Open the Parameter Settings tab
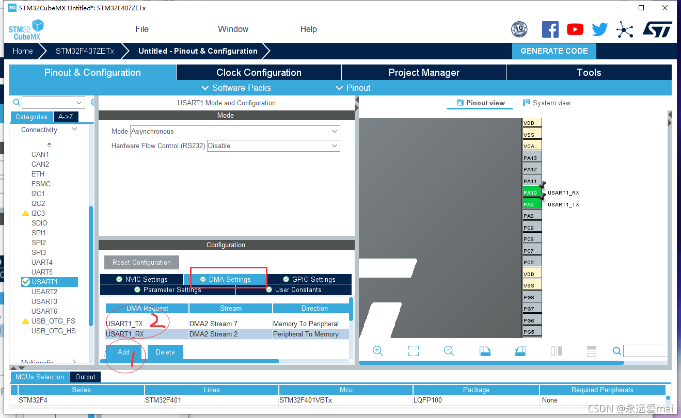 click(x=168, y=290)
